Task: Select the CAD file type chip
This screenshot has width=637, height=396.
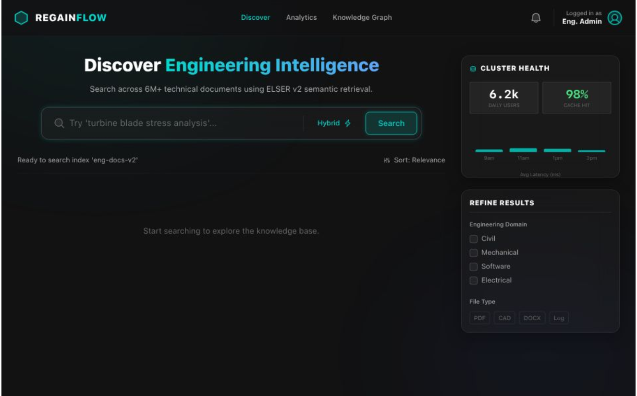Action: (x=504, y=317)
